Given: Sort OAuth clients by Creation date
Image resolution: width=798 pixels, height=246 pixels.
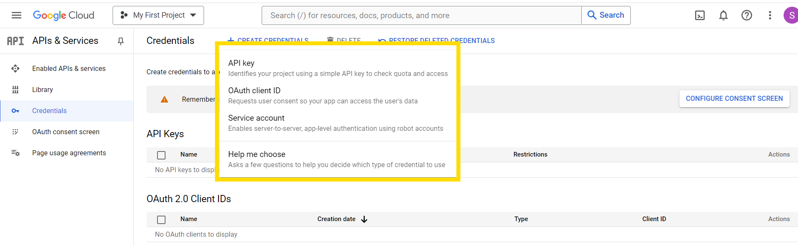Looking at the screenshot, I should 336,219.
